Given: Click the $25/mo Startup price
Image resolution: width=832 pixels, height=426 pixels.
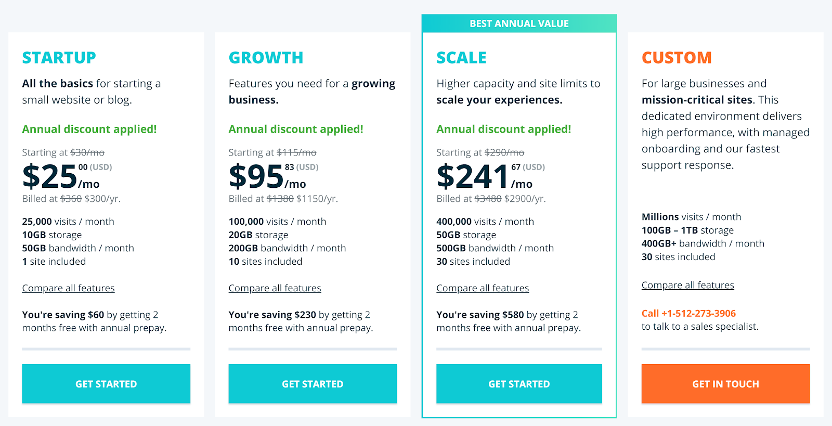Looking at the screenshot, I should pyautogui.click(x=61, y=177).
